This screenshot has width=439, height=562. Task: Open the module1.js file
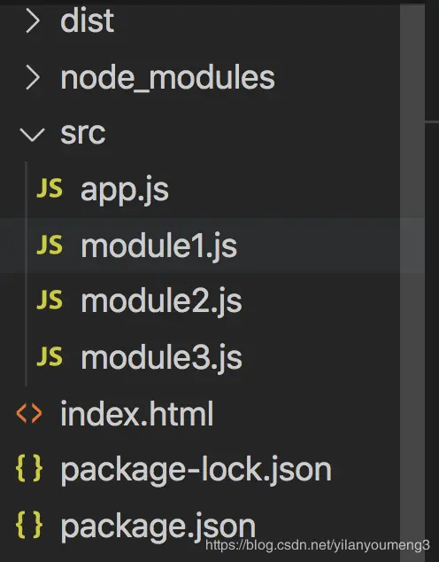(x=158, y=246)
